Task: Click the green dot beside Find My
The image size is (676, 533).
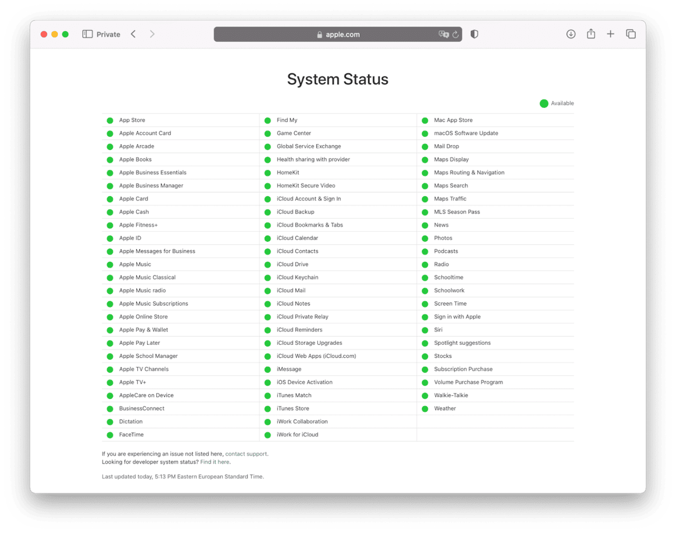Action: pyautogui.click(x=267, y=121)
